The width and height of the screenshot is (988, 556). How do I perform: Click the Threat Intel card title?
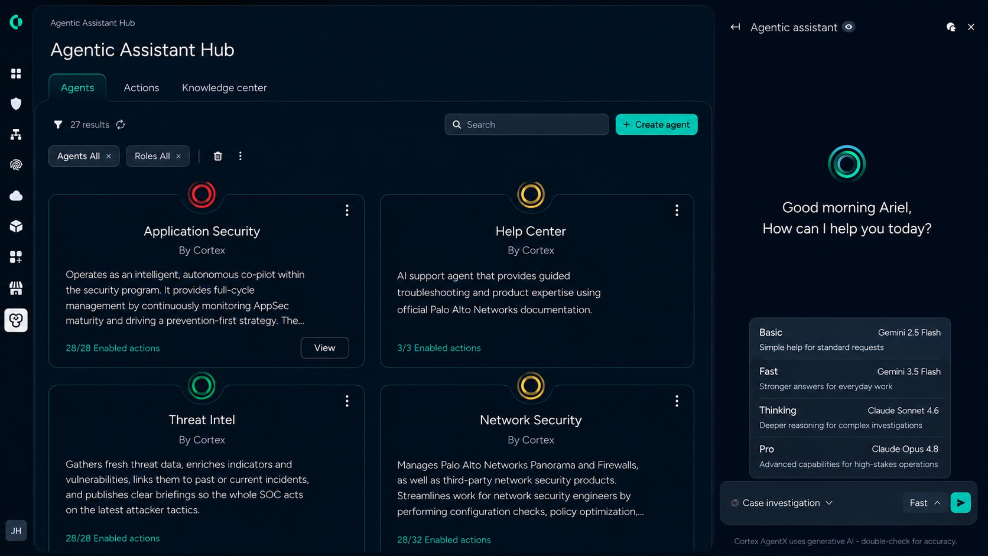tap(201, 420)
